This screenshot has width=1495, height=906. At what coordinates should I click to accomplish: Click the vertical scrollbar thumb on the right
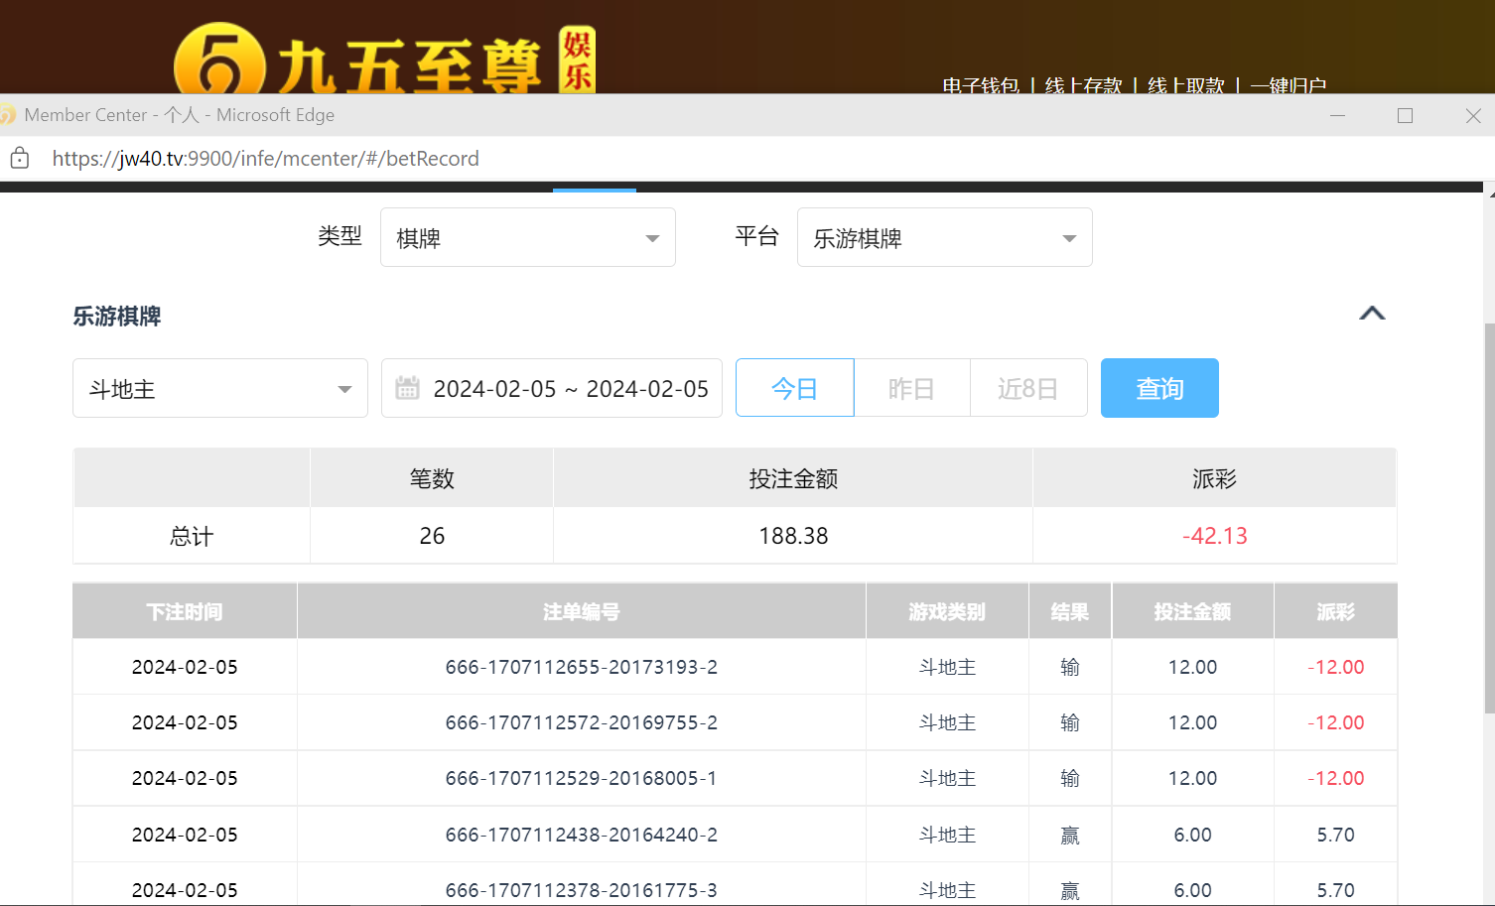tap(1489, 518)
